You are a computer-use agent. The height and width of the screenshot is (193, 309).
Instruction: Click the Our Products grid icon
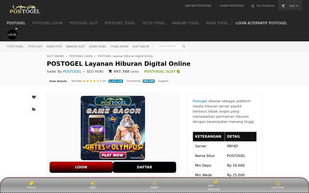pos(253,6)
